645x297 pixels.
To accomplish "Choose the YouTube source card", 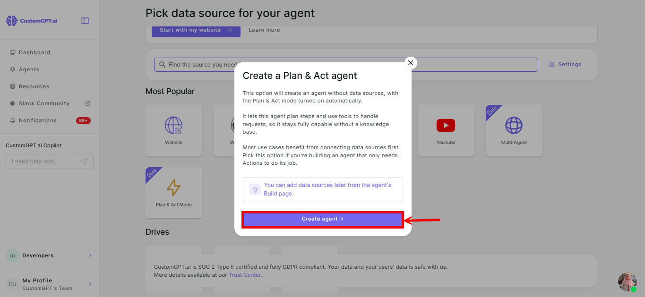I will pyautogui.click(x=446, y=130).
